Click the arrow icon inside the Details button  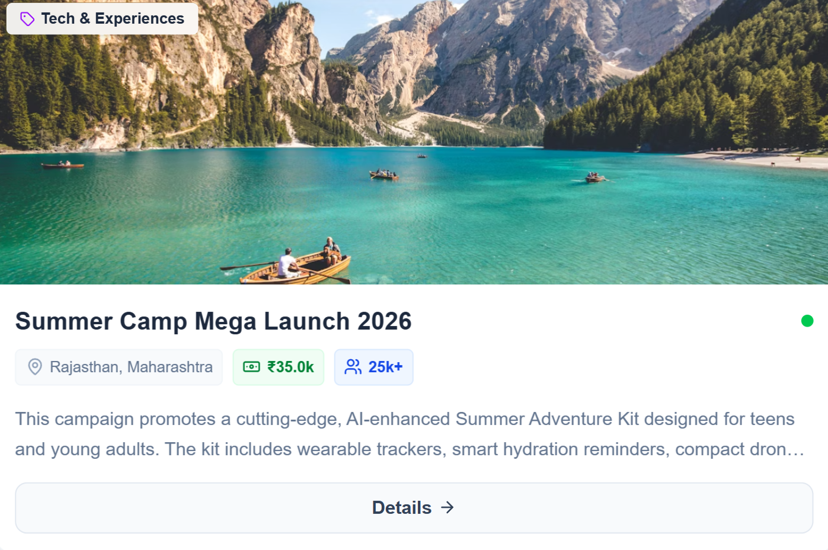tap(447, 507)
